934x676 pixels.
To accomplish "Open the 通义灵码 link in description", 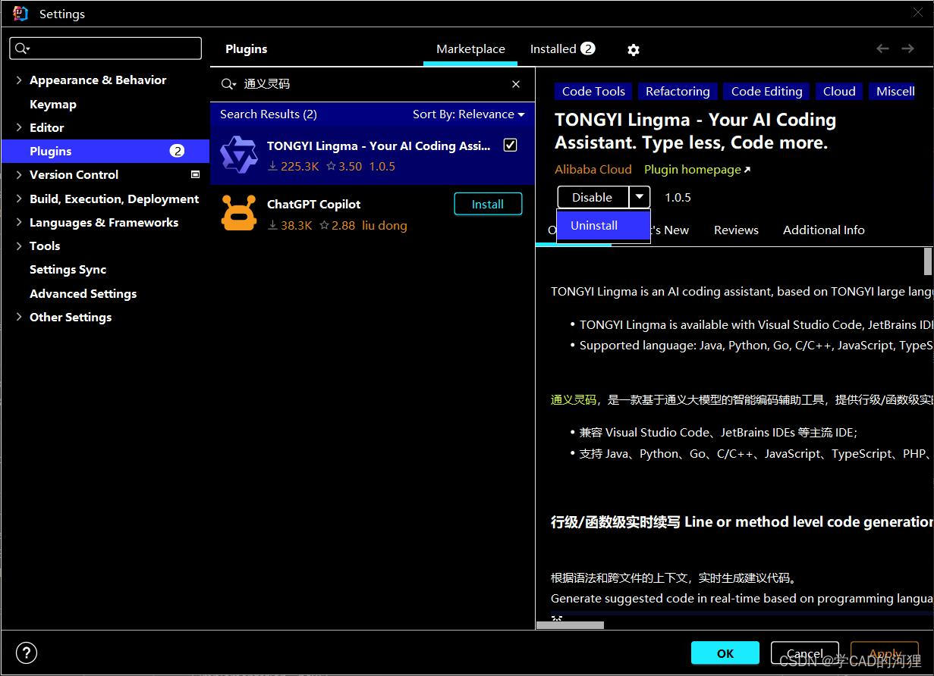I will pos(574,399).
